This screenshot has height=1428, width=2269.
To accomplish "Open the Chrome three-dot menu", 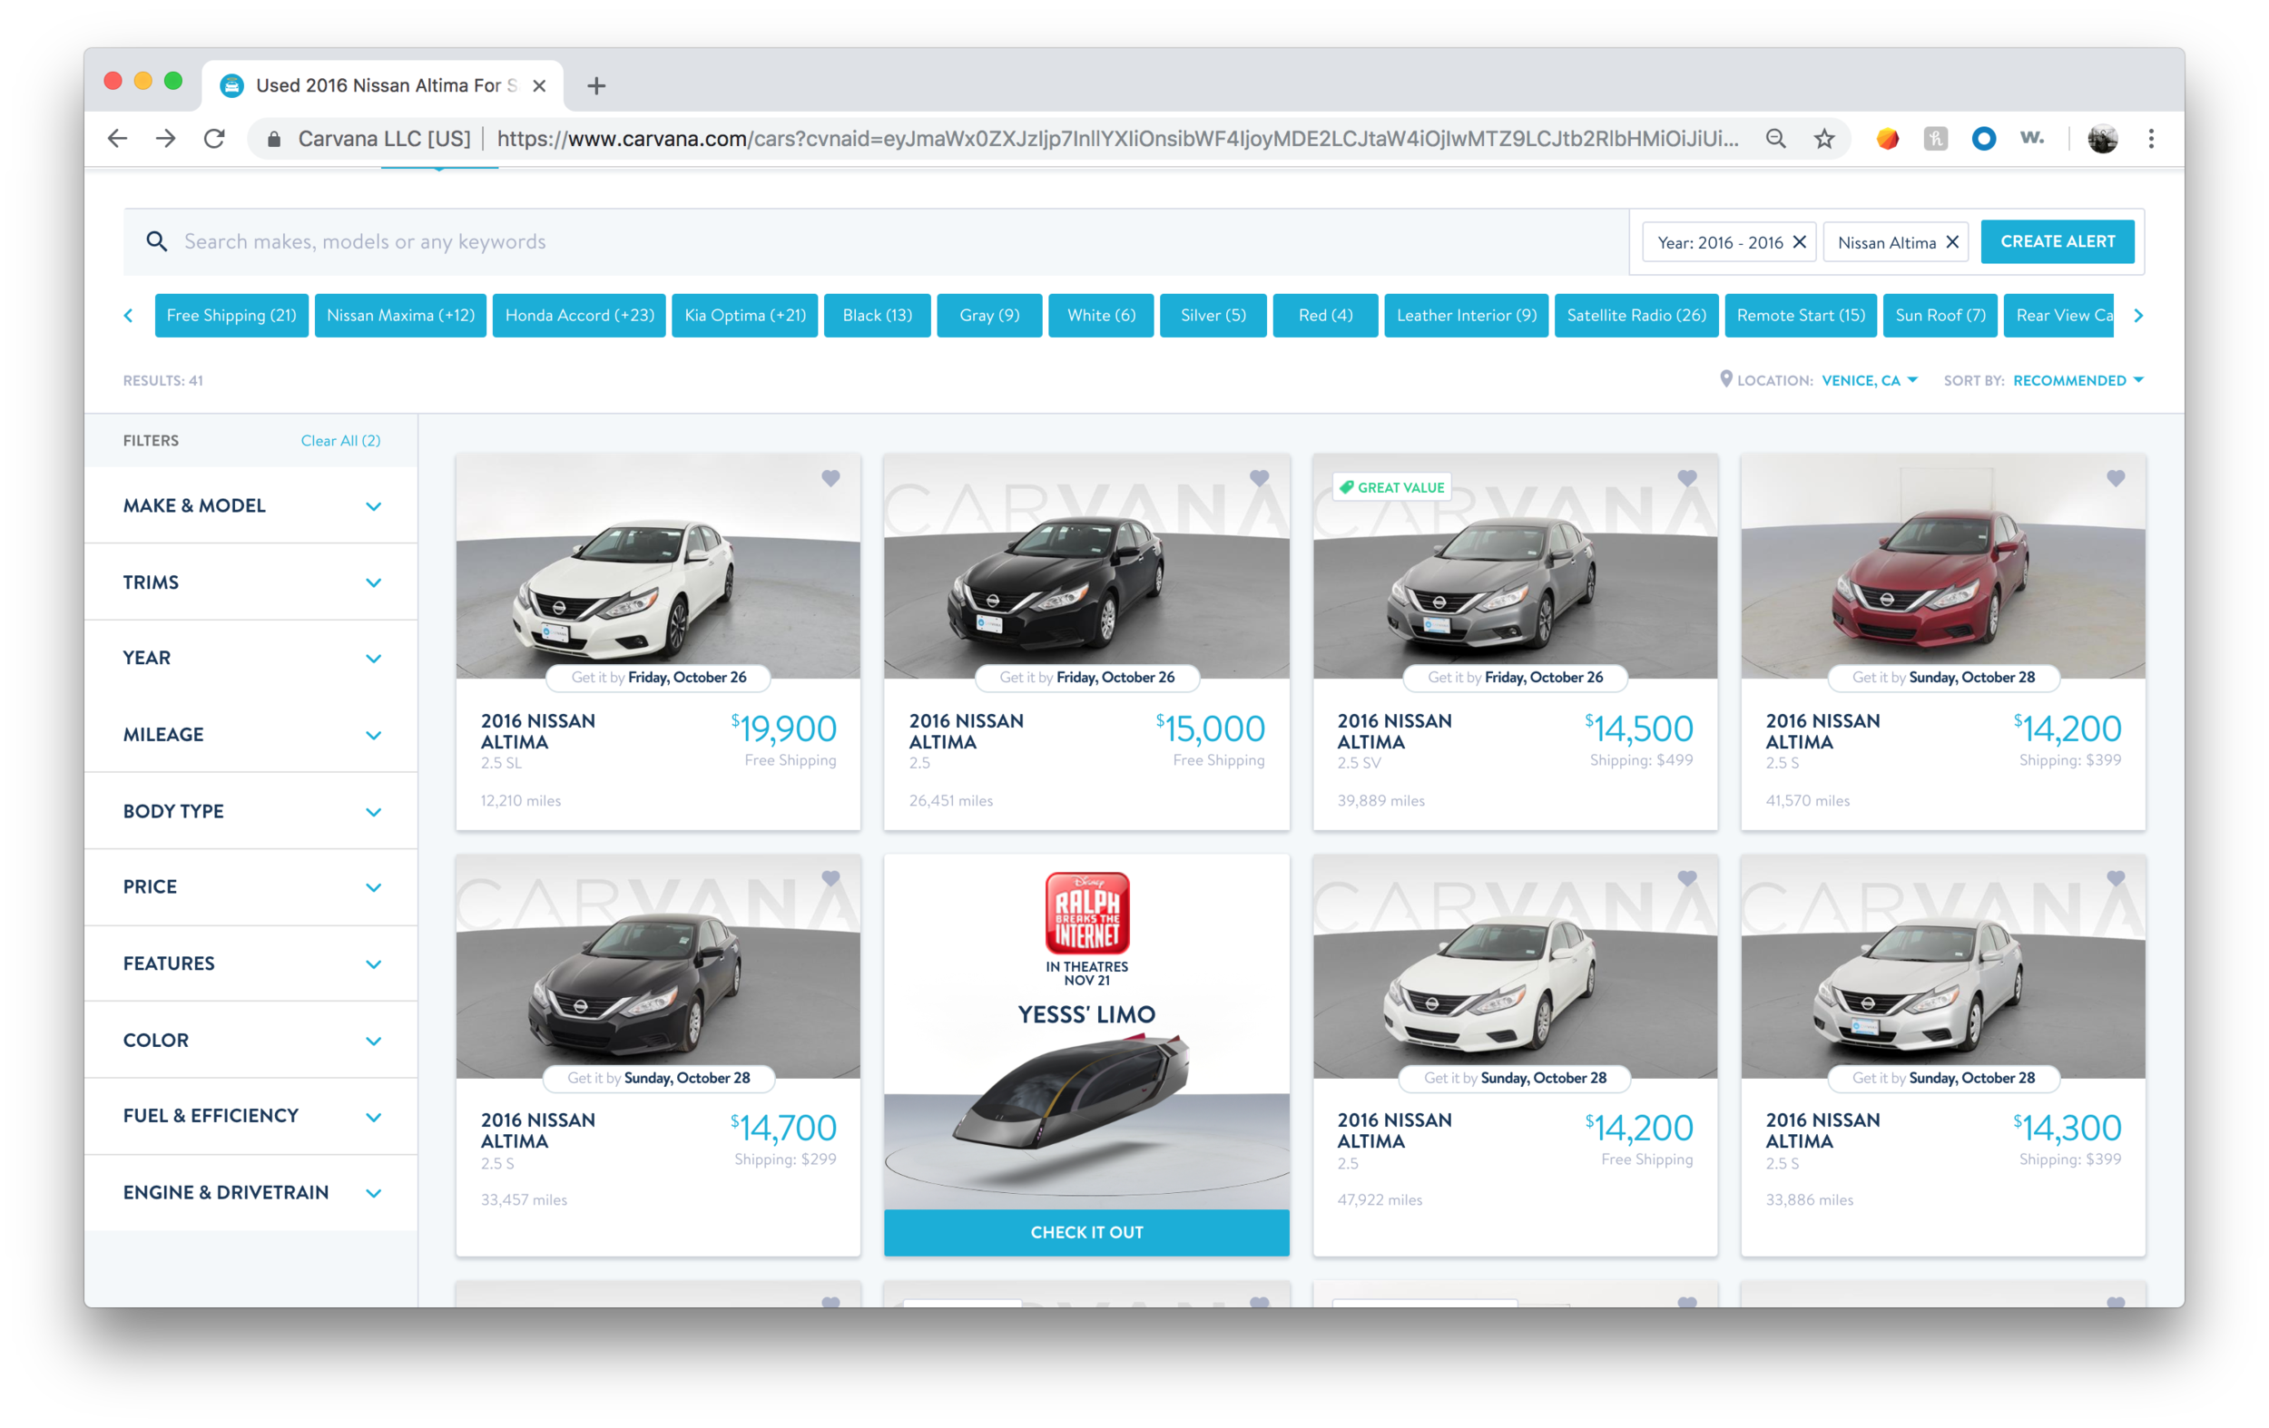I will pos(2151,140).
